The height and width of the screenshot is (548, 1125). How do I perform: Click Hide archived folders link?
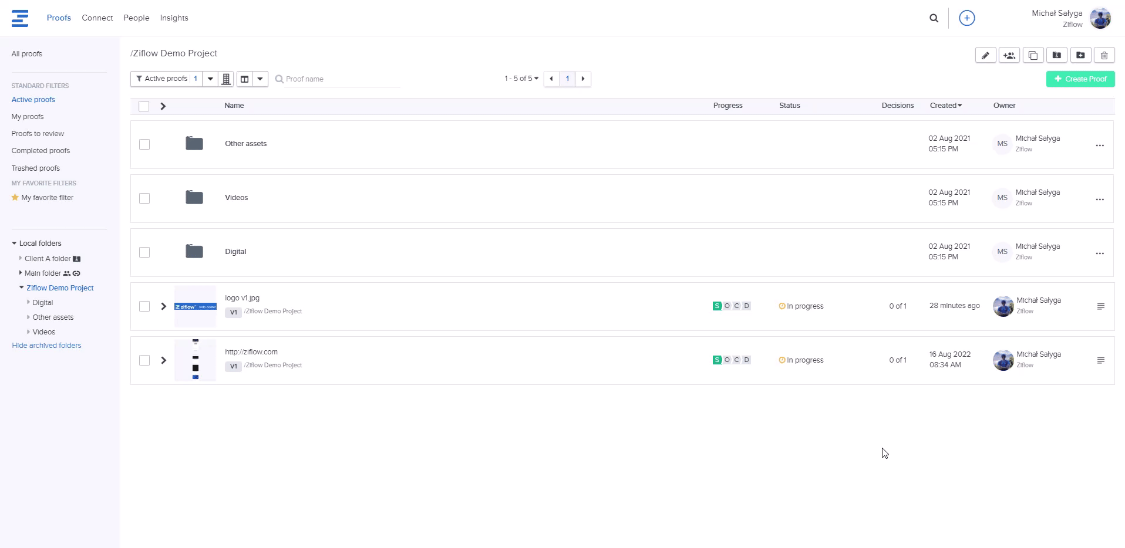[x=46, y=346]
